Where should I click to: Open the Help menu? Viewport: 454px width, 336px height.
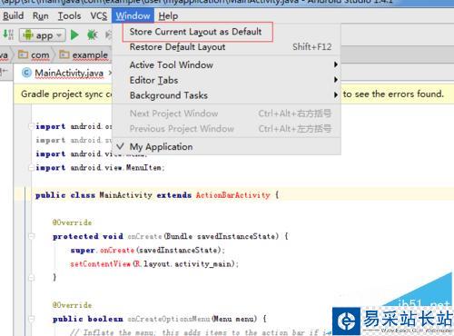coord(168,15)
